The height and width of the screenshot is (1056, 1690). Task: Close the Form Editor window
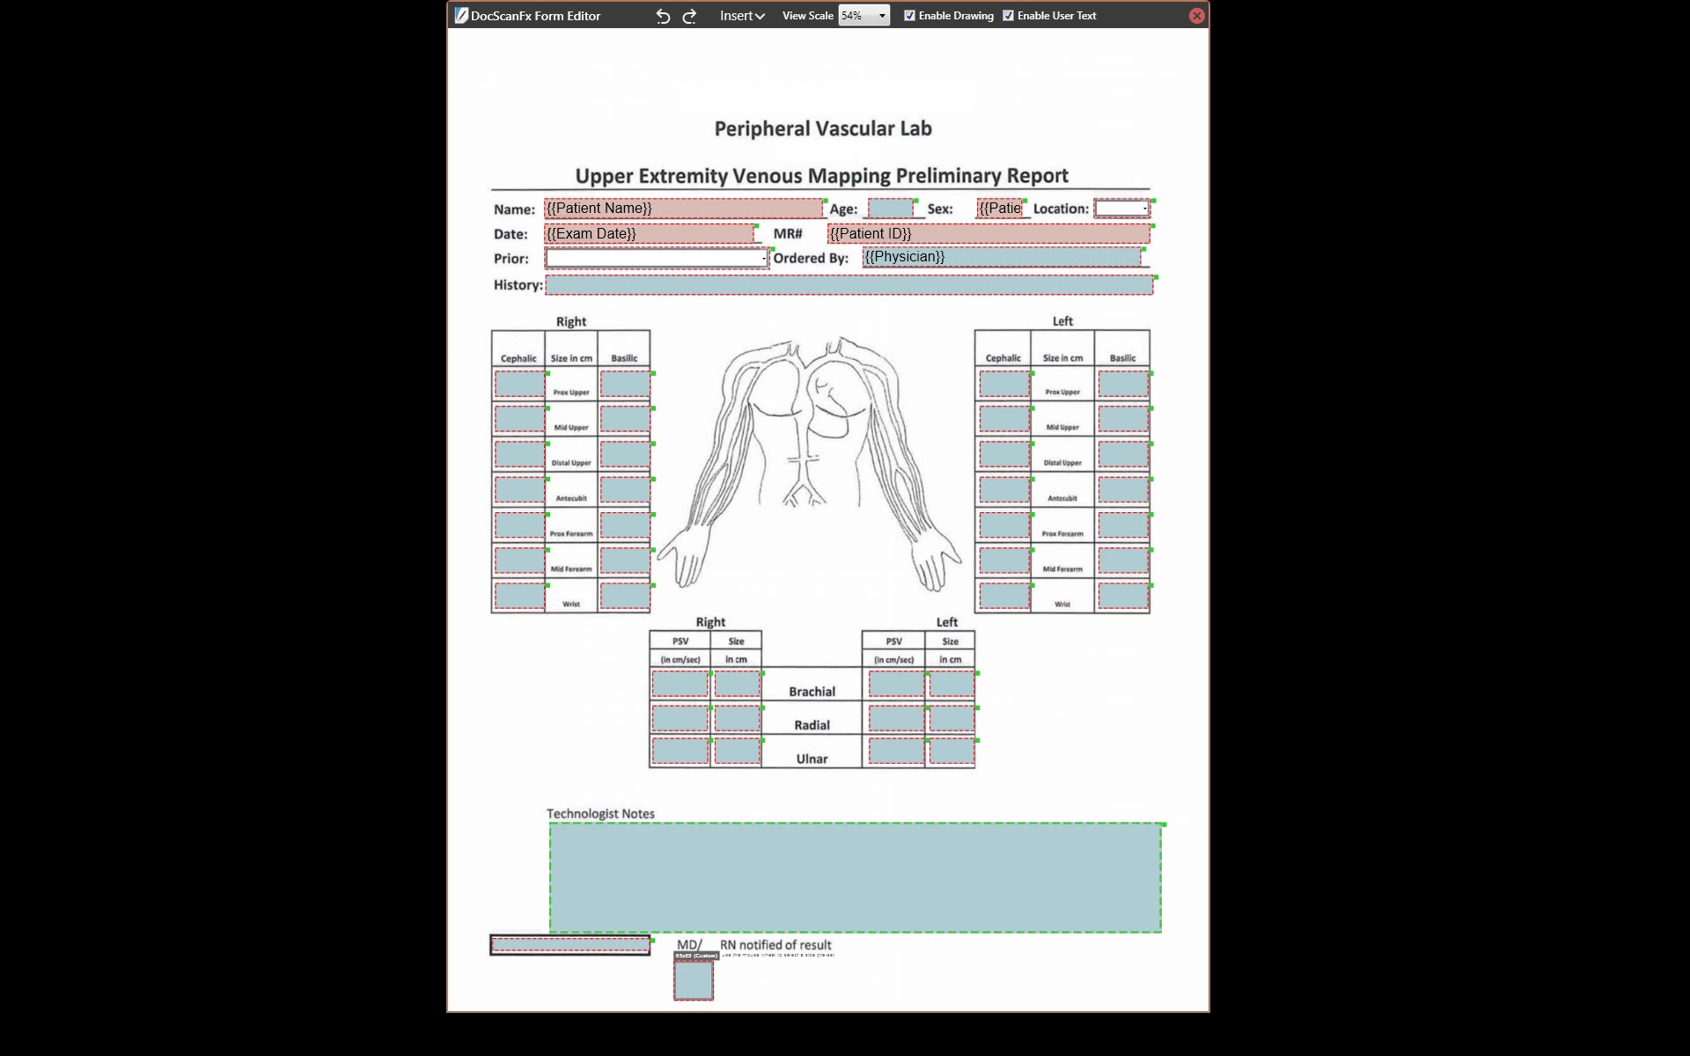(x=1196, y=16)
